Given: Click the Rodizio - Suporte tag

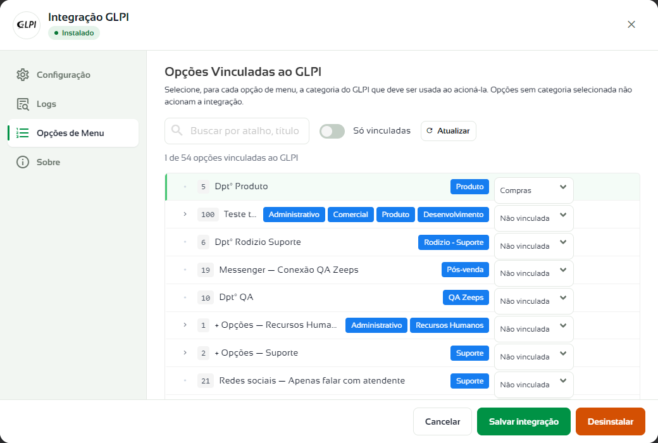Looking at the screenshot, I should [454, 242].
